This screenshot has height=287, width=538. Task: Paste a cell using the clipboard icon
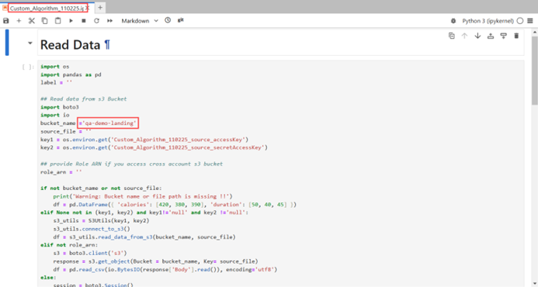(57, 21)
